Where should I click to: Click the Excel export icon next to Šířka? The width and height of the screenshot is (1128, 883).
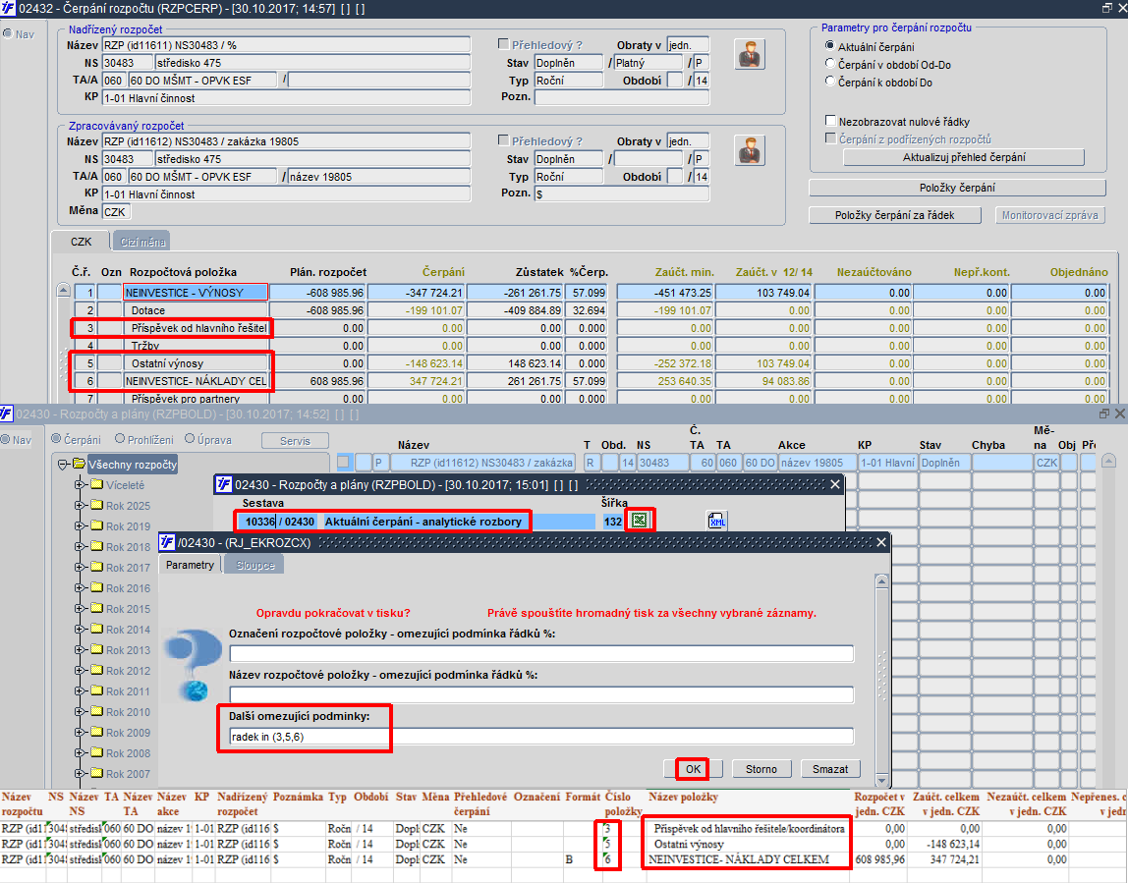click(x=640, y=521)
